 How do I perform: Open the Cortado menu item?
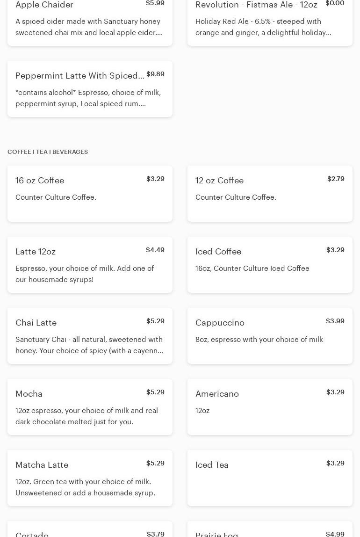pos(90,531)
